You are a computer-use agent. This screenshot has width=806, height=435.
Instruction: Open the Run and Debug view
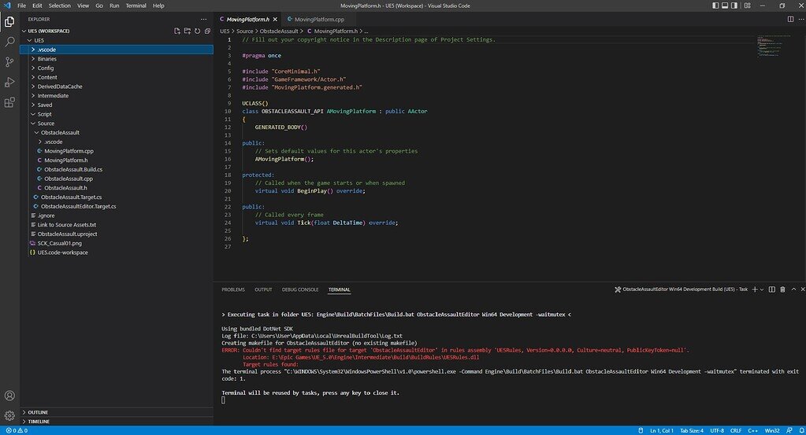click(9, 82)
